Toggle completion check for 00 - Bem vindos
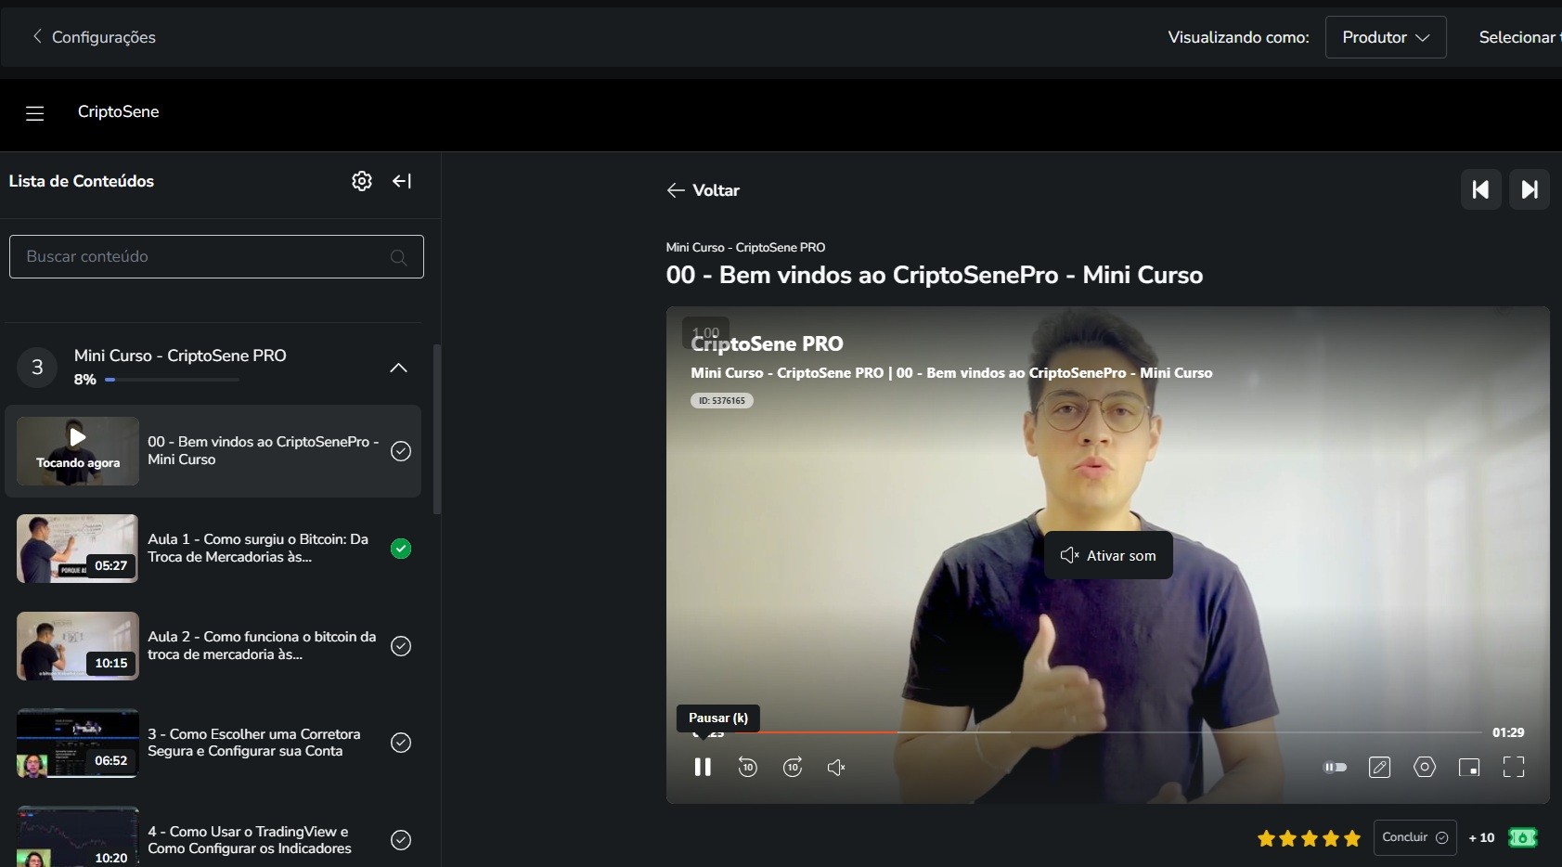 click(401, 451)
